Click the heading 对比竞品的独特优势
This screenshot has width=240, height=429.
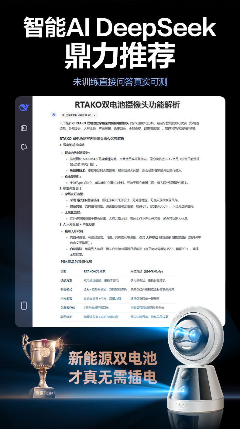[76, 262]
